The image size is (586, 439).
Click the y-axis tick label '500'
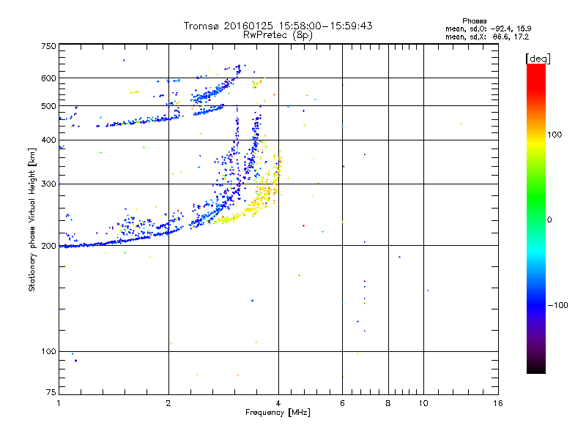(48, 106)
